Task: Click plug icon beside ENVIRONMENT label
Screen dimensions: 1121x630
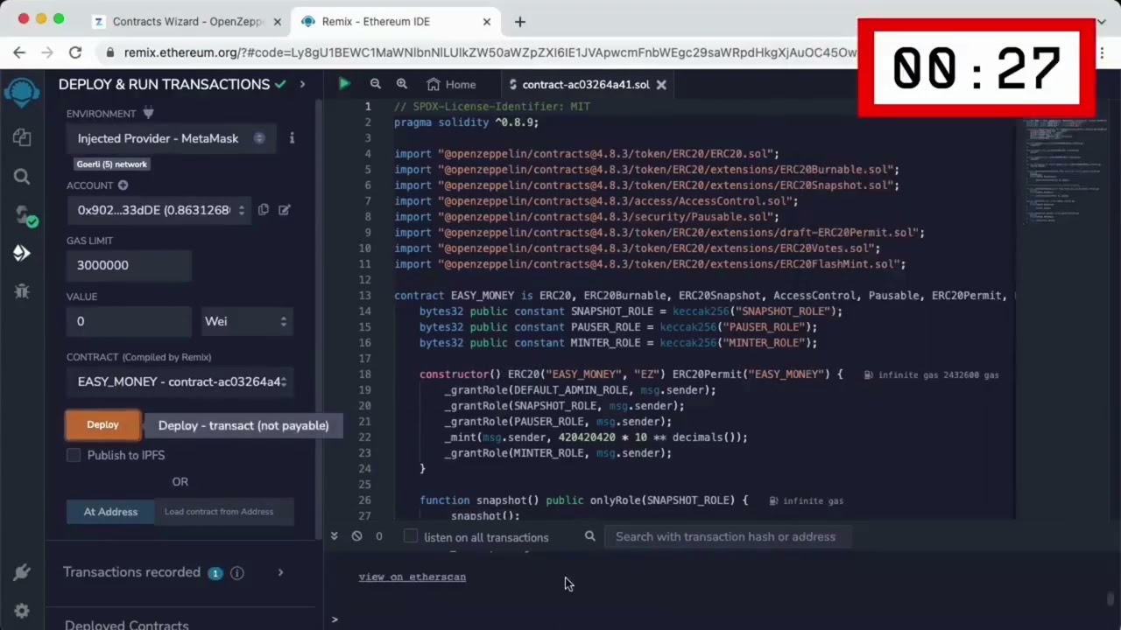Action: 148,113
